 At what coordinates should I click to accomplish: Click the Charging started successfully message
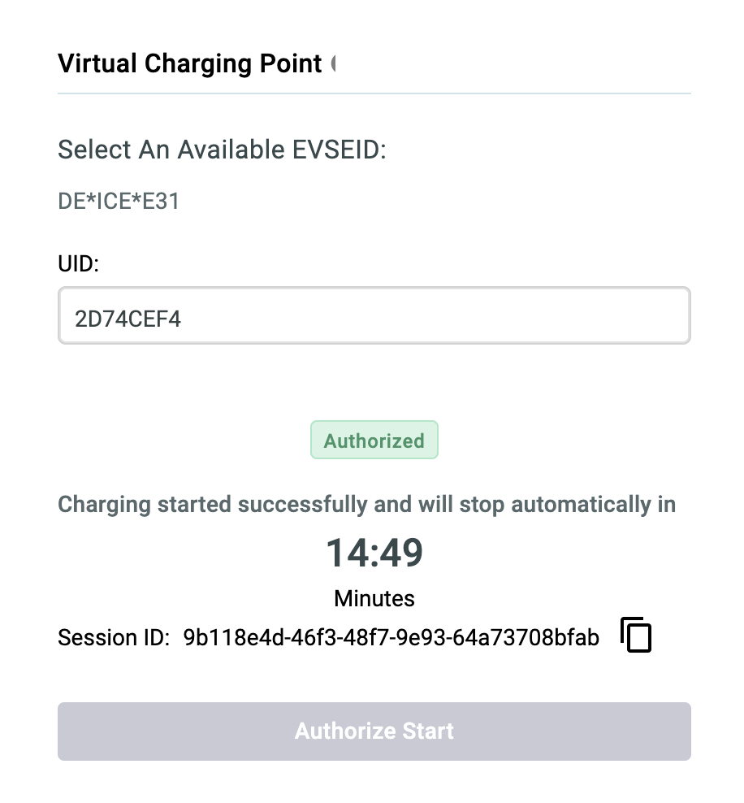click(367, 505)
